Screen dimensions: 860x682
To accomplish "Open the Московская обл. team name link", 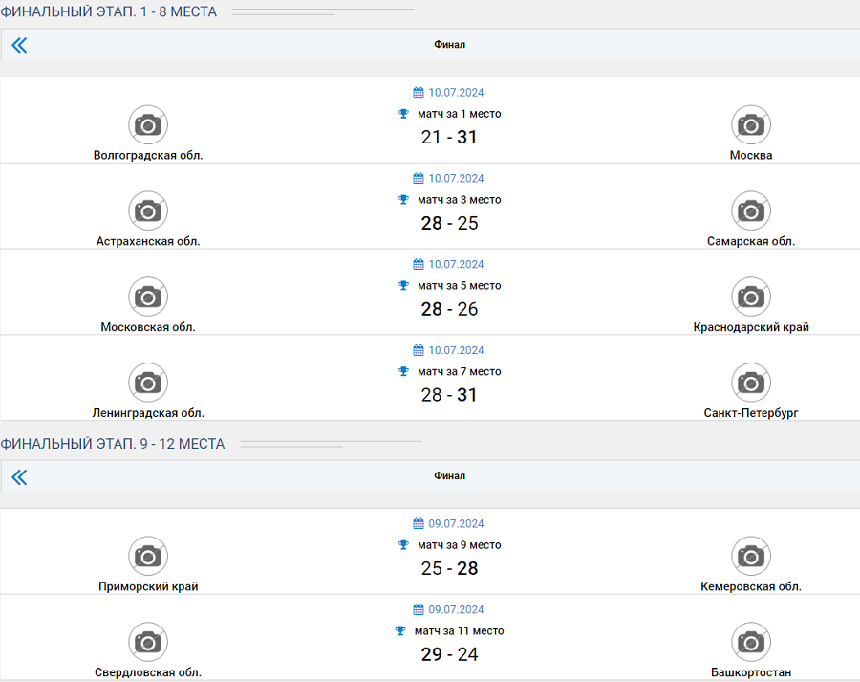I will pyautogui.click(x=148, y=327).
